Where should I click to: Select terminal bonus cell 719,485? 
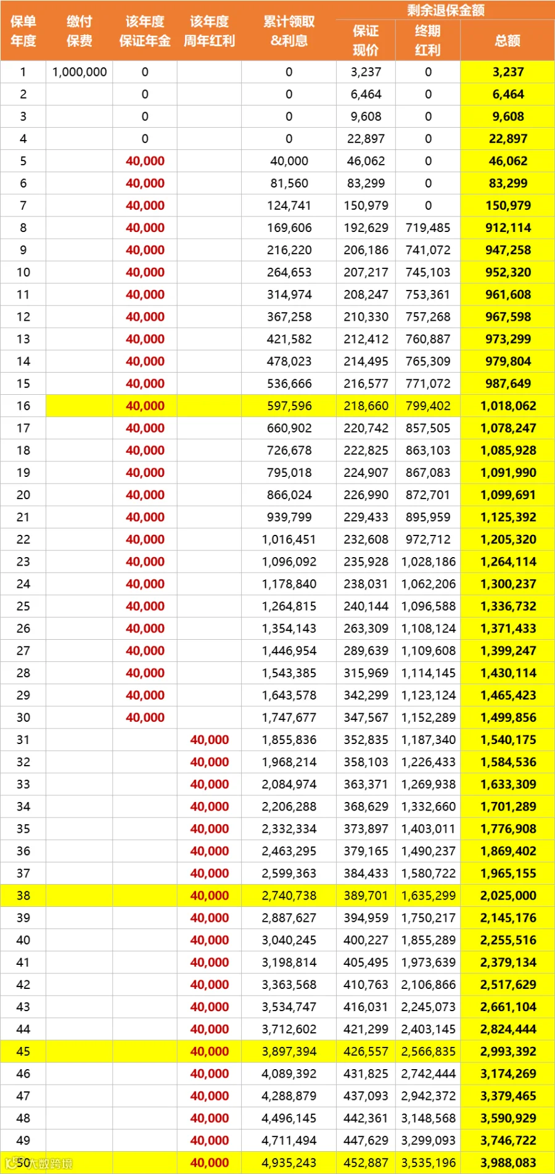pyautogui.click(x=428, y=228)
